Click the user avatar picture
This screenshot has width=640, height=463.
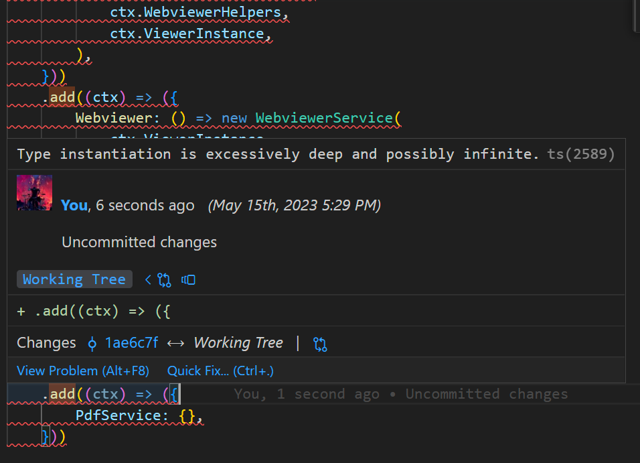click(34, 194)
